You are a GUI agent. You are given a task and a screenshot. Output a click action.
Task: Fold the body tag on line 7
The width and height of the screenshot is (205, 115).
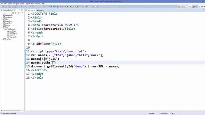tap(30, 36)
